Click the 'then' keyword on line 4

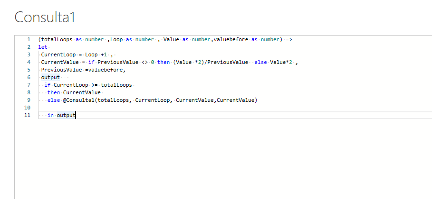tap(163, 62)
